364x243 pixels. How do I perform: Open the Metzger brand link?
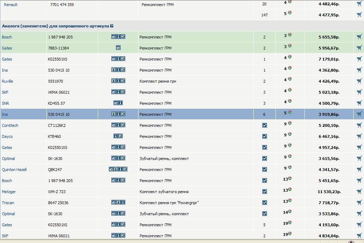point(9,192)
